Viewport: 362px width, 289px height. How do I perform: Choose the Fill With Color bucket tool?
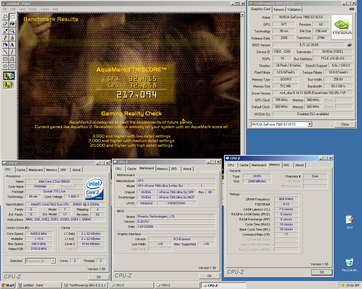click(12, 23)
